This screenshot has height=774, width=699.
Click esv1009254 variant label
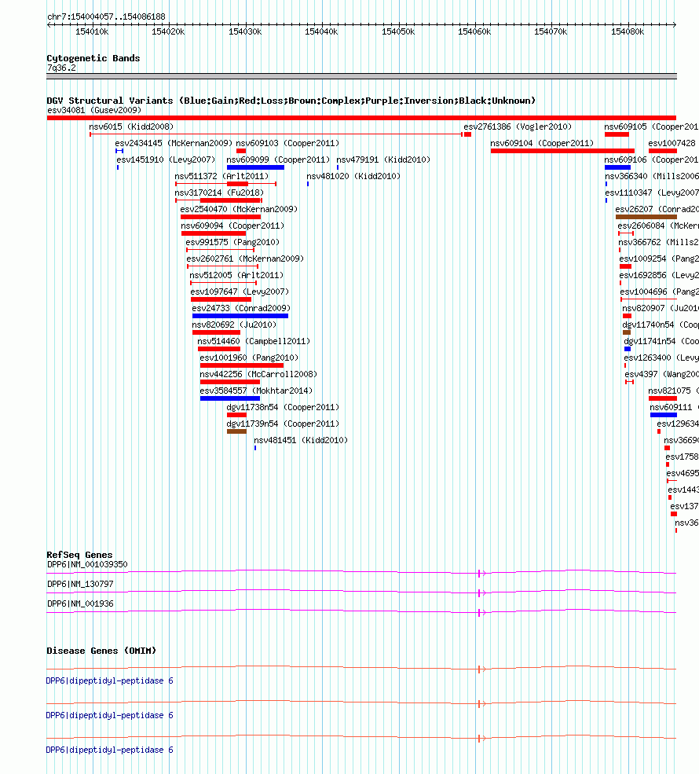point(659,259)
